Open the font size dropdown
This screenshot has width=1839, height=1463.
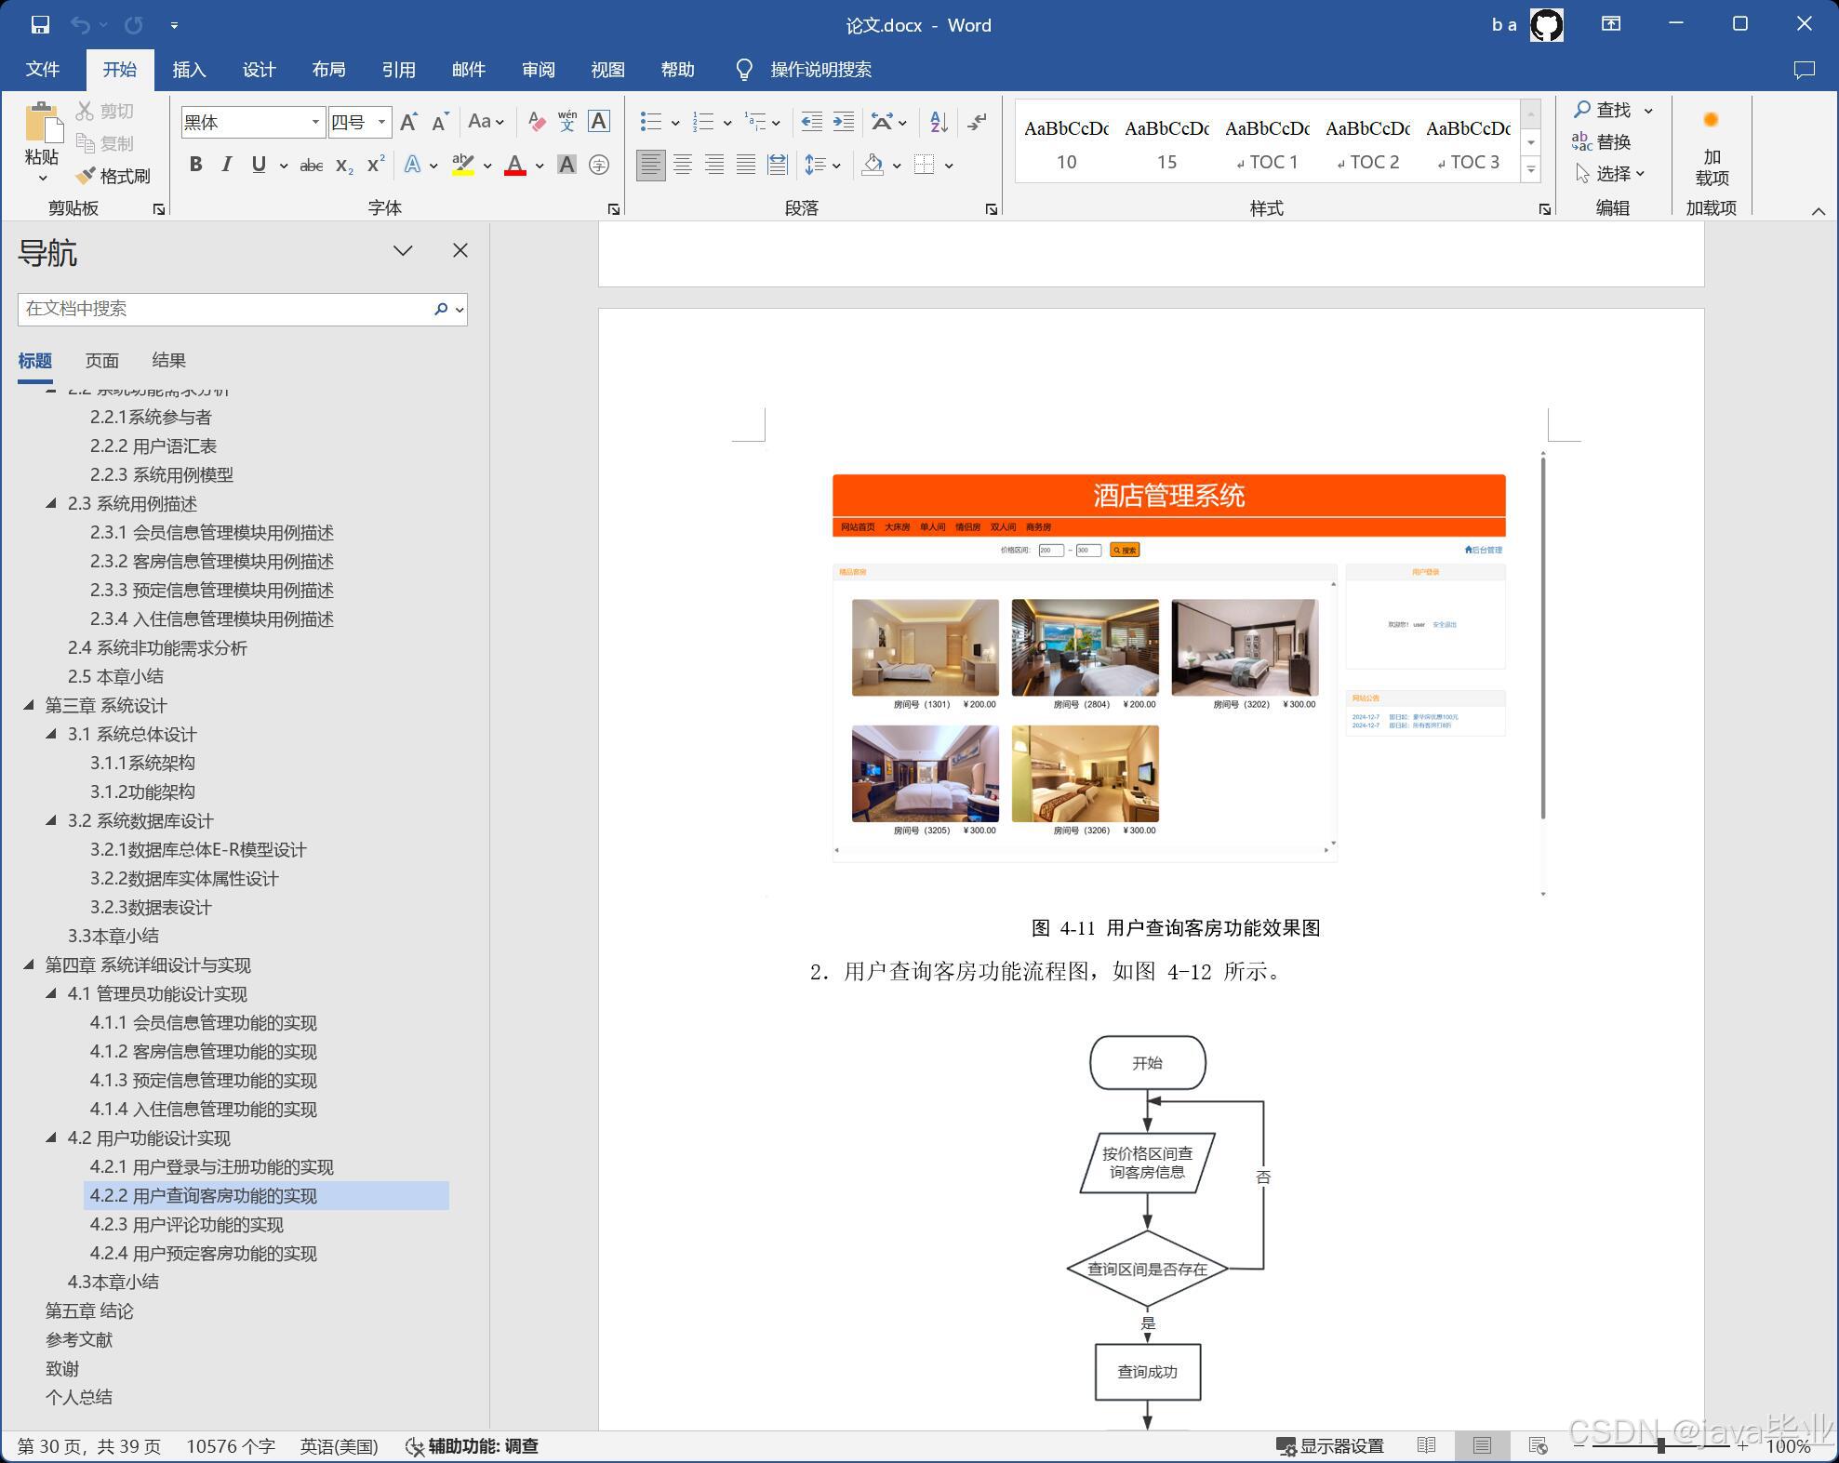tap(381, 122)
